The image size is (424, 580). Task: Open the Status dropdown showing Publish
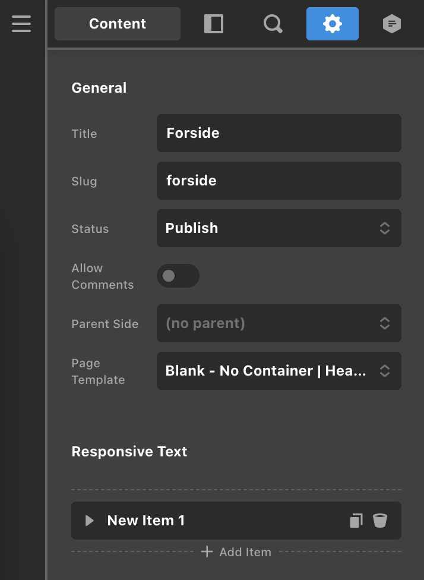[x=279, y=228]
